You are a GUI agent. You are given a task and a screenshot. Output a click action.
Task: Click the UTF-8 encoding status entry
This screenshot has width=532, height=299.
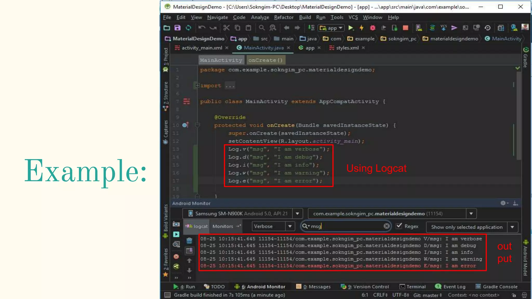pyautogui.click(x=401, y=295)
